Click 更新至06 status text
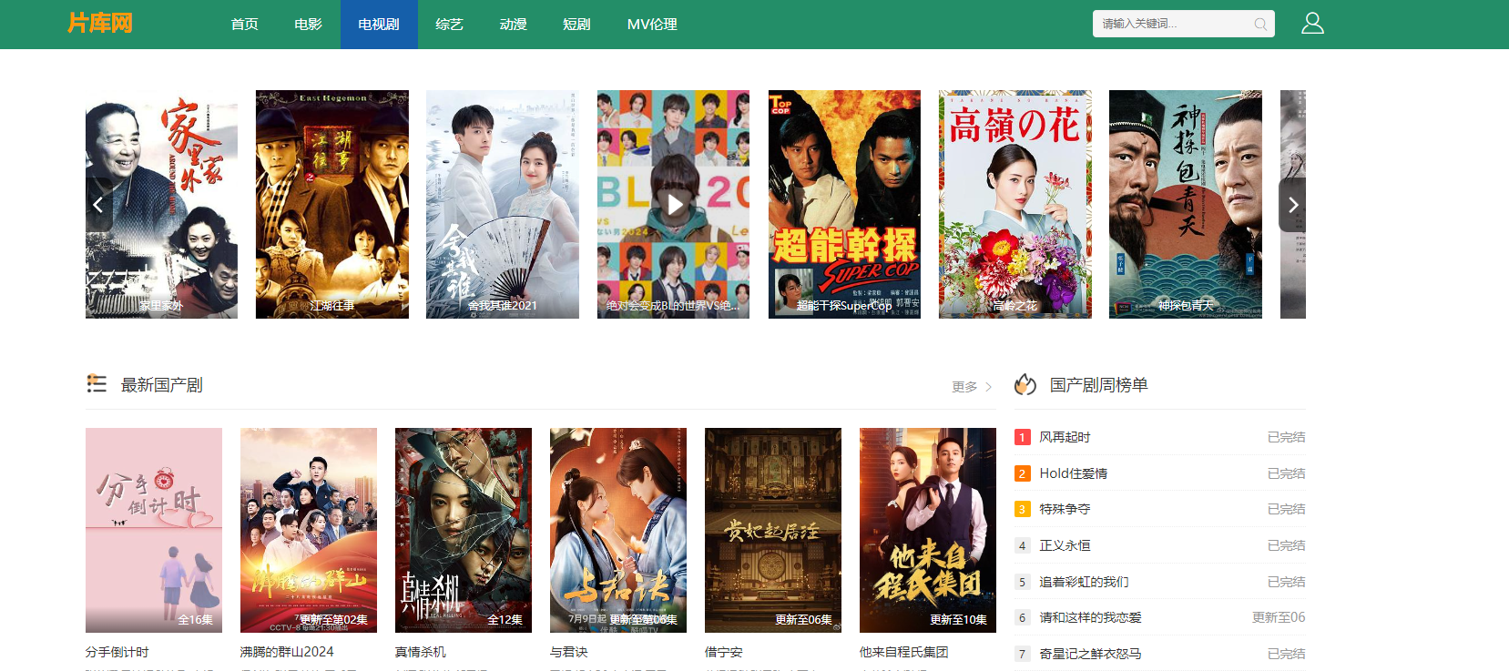 pyautogui.click(x=1279, y=617)
